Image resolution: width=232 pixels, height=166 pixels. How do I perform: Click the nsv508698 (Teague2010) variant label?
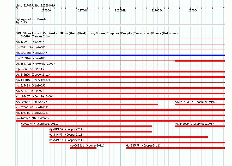pos(33,36)
